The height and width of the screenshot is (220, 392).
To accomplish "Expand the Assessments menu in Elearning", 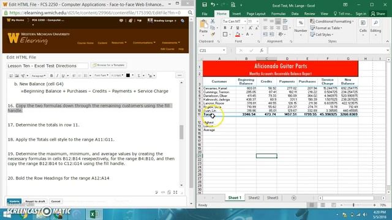I will click(171, 43).
